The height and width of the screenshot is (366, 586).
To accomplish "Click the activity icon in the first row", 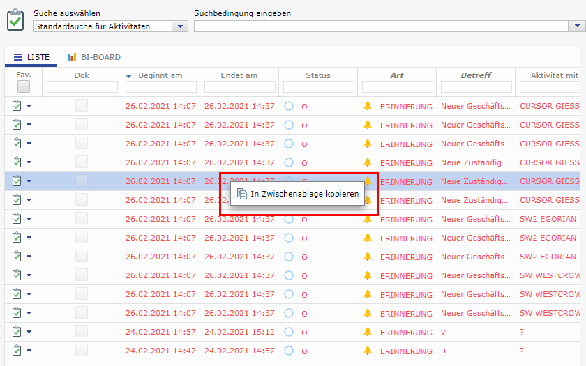I will tap(17, 106).
